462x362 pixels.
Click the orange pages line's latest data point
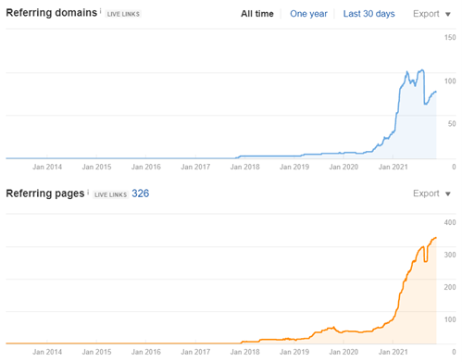436,238
